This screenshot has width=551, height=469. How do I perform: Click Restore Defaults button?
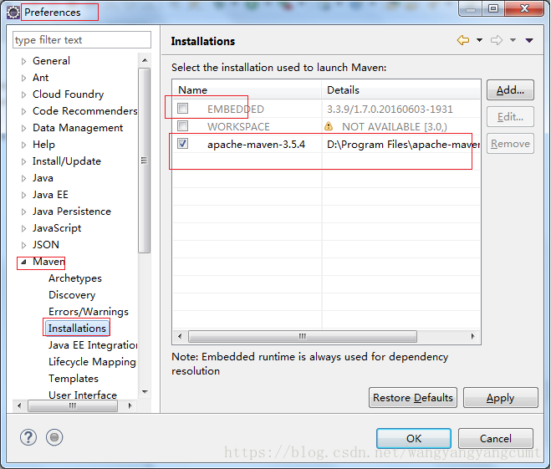413,398
